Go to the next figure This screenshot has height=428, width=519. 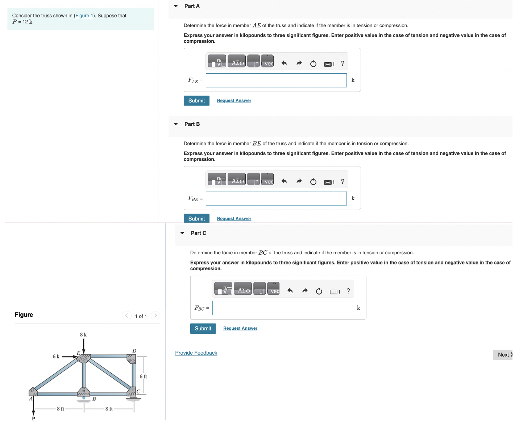point(155,316)
